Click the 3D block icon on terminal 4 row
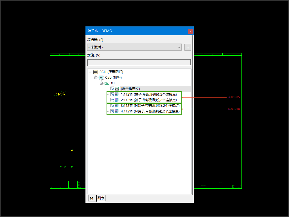Screen dimensions: 289x217 tap(117, 111)
